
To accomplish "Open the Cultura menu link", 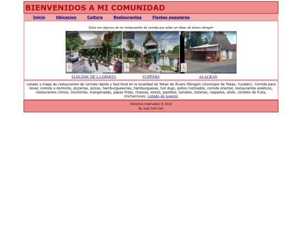I will pyautogui.click(x=95, y=17).
